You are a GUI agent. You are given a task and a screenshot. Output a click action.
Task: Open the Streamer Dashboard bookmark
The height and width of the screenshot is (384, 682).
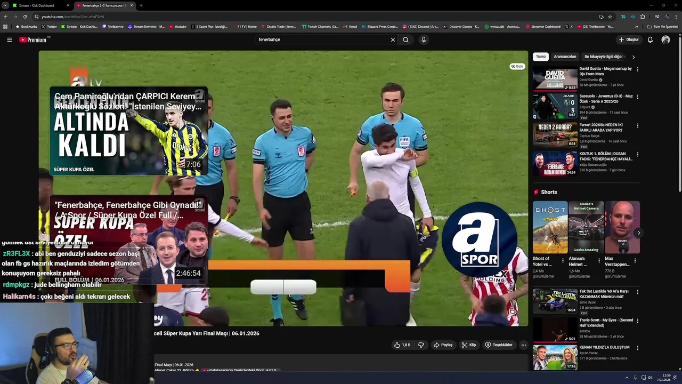pos(543,26)
